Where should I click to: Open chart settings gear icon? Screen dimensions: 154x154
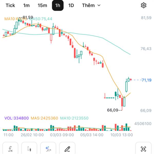(143, 5)
